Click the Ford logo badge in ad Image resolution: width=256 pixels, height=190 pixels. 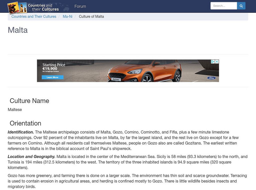tap(212, 78)
